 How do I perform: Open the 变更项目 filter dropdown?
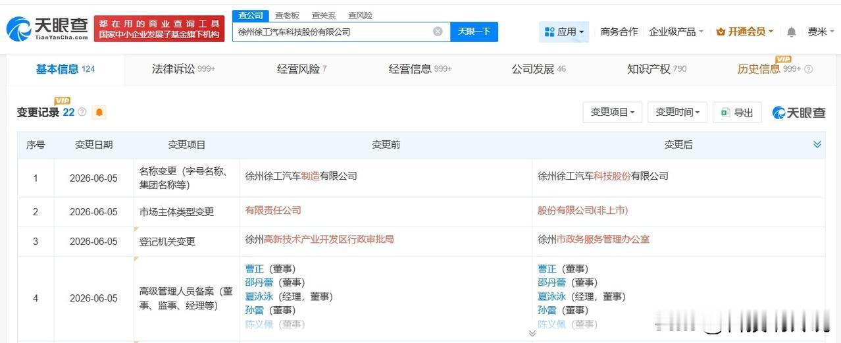(612, 113)
